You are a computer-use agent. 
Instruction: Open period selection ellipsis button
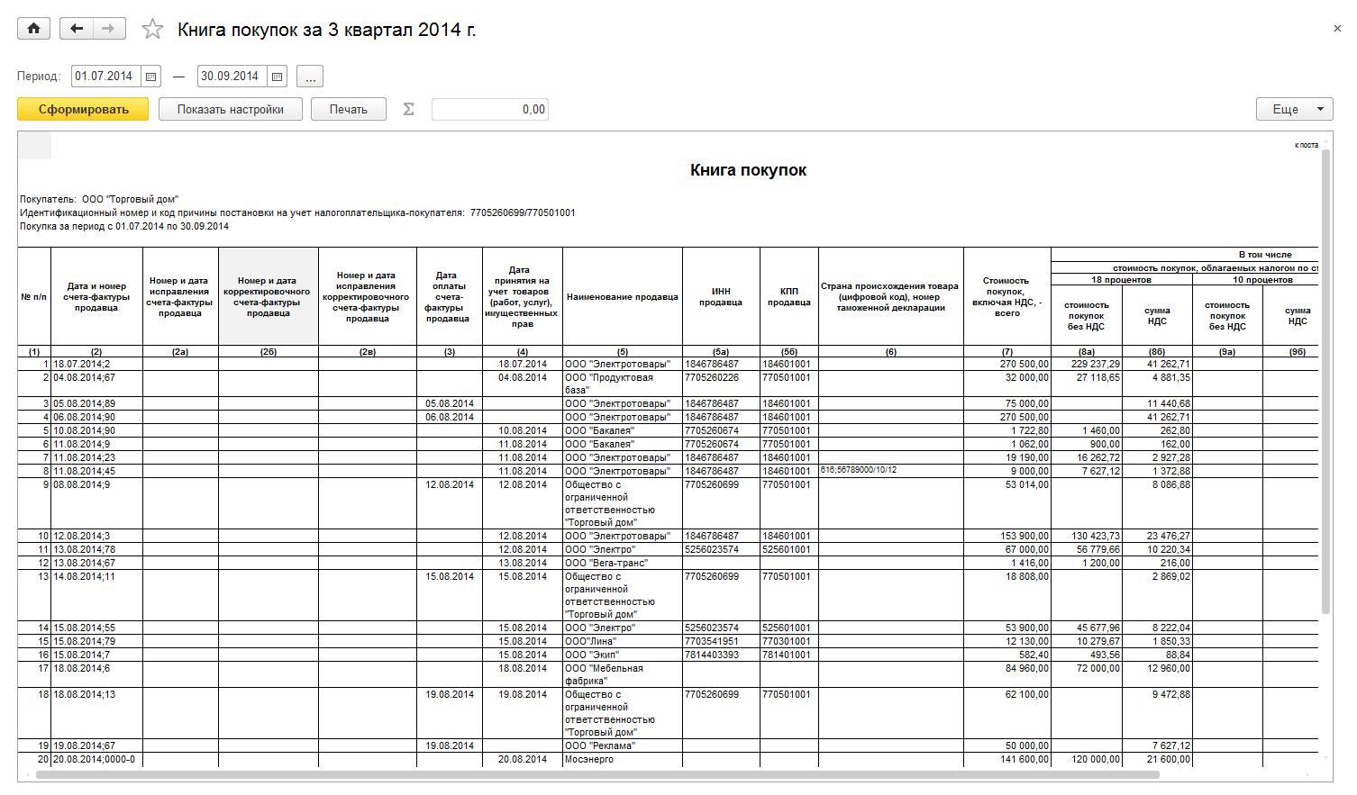(x=310, y=77)
